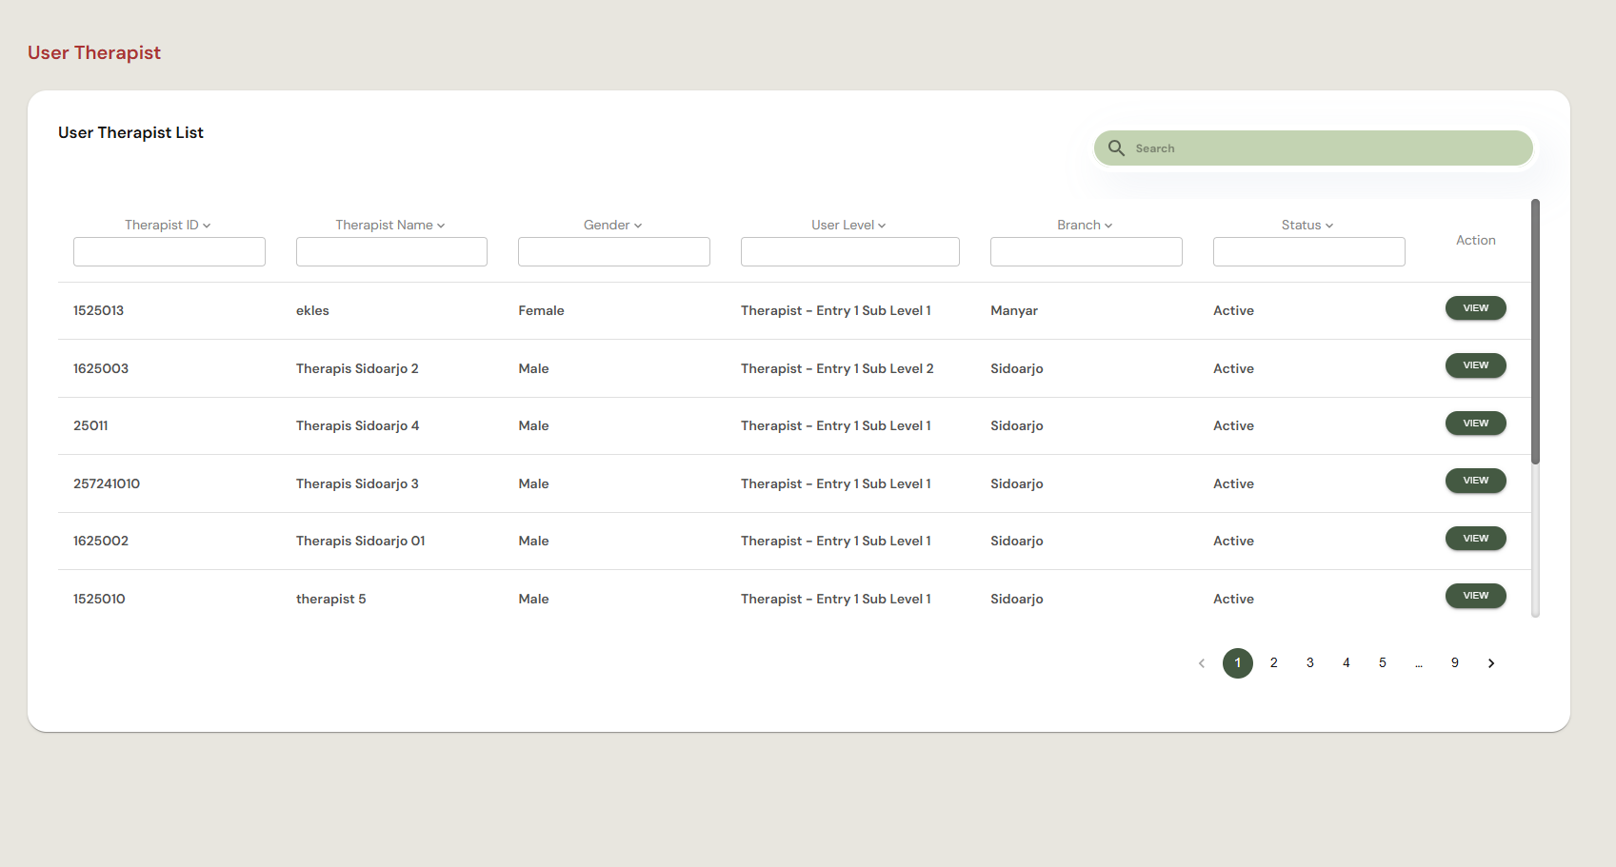The width and height of the screenshot is (1616, 867).
Task: View Therapis Sidoarjo 4 record
Action: [x=1476, y=424]
